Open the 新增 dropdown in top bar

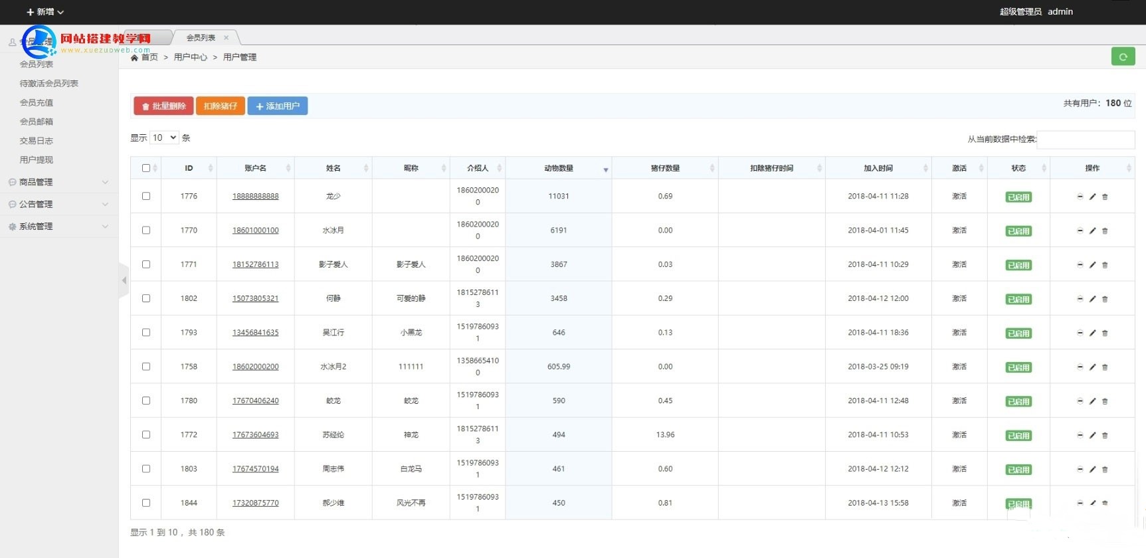(45, 12)
